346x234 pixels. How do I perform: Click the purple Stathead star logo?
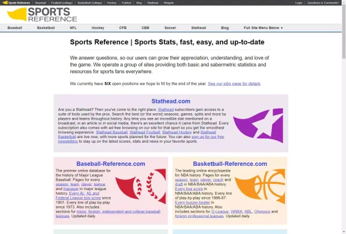click(258, 125)
